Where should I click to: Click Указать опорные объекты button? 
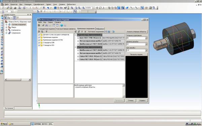click(x=136, y=32)
